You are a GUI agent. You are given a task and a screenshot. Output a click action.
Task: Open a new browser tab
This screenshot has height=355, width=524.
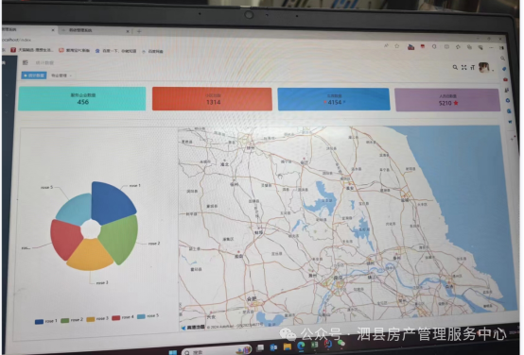[x=139, y=31]
